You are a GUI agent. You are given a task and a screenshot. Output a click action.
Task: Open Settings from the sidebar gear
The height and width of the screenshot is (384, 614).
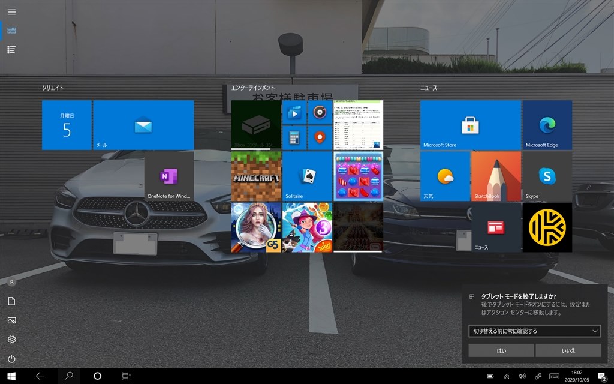point(11,340)
